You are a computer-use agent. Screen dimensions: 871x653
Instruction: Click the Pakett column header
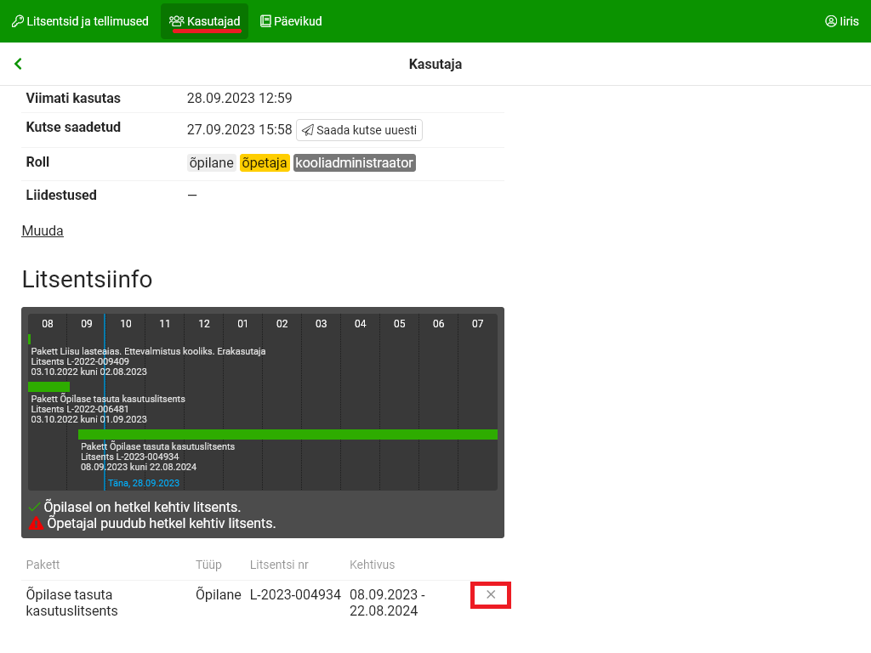pos(43,565)
